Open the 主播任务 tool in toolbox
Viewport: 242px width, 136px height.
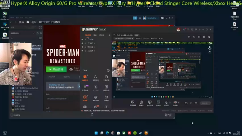click(106, 78)
